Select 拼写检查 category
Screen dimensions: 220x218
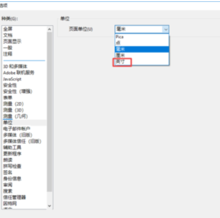[x=12, y=166]
